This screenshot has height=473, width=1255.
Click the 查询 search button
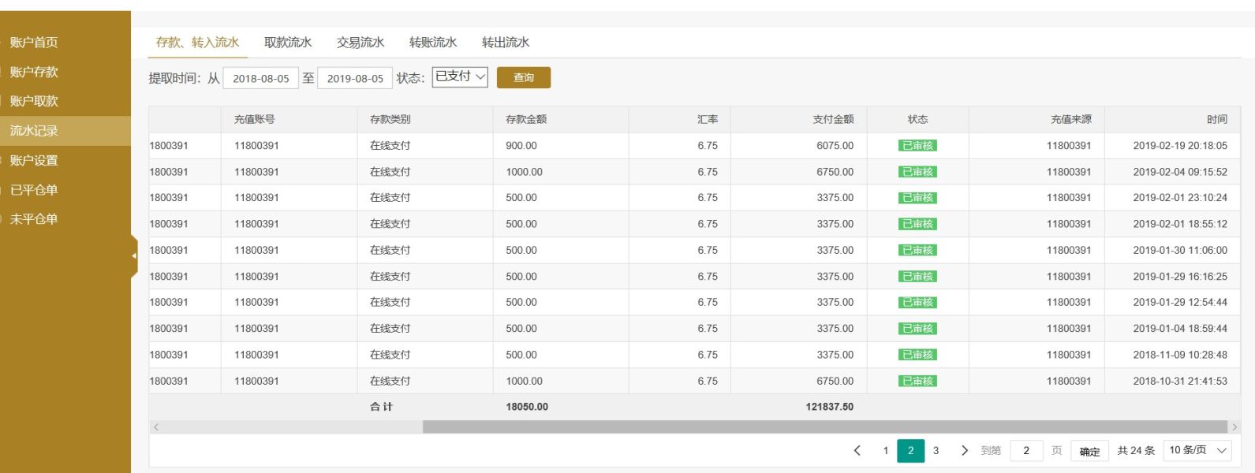tap(524, 77)
